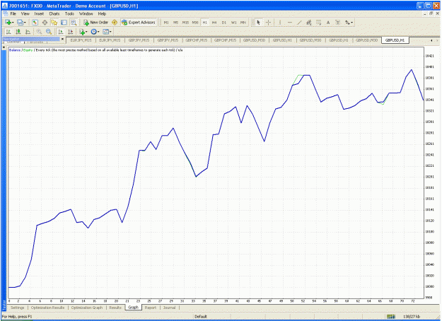
Task: Select the Cursor arrow tool
Action: click(x=259, y=22)
